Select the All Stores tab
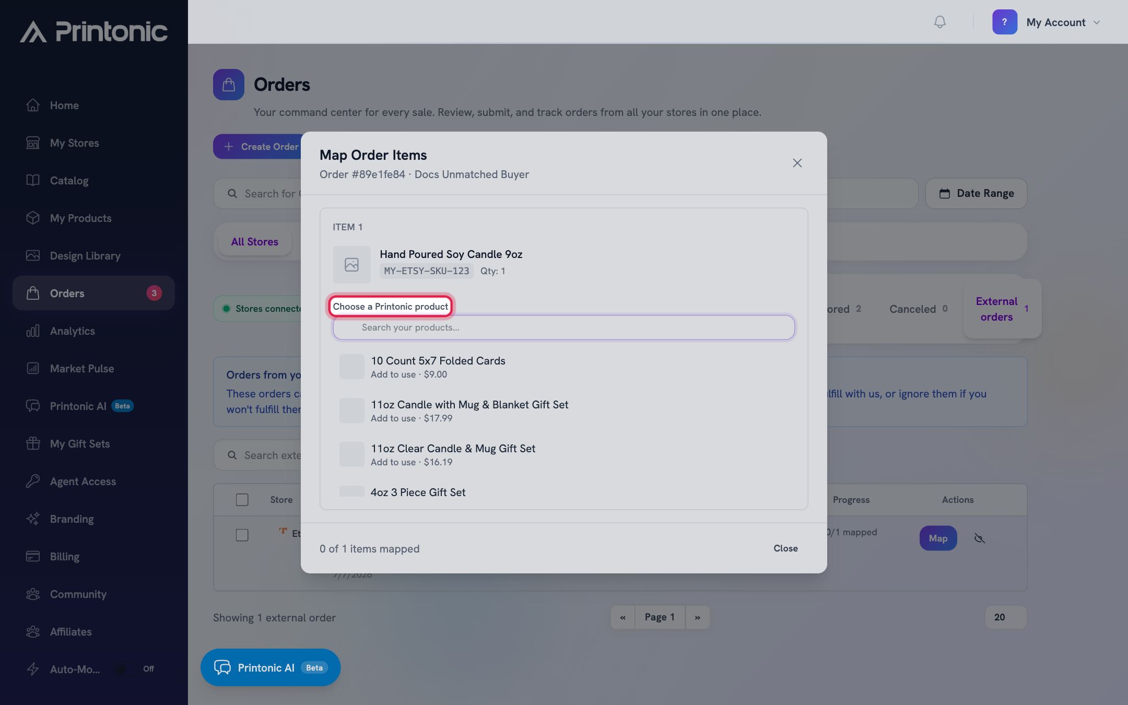 pos(255,242)
